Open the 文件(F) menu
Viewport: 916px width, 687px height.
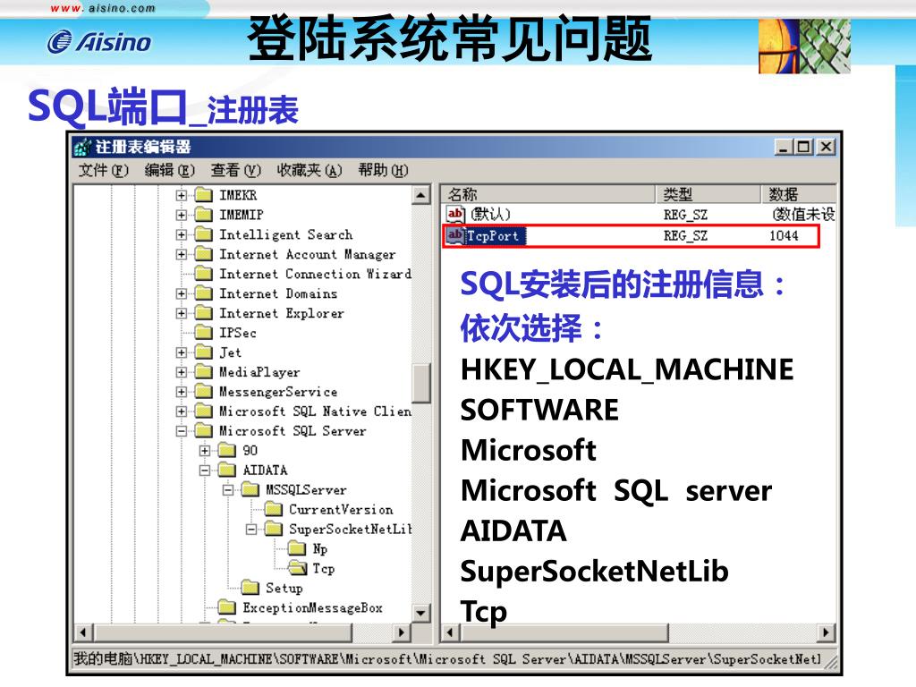(104, 171)
